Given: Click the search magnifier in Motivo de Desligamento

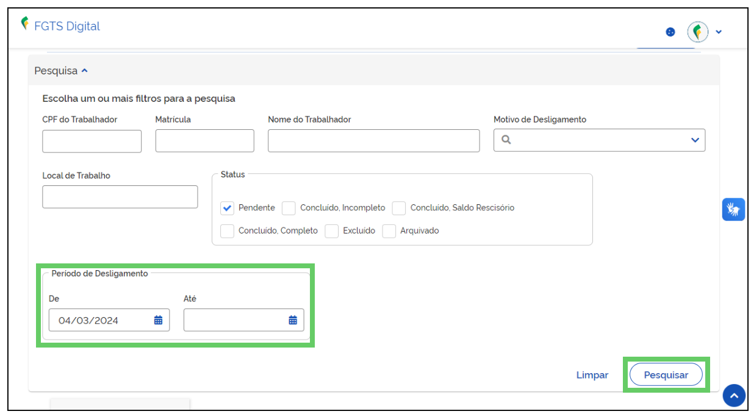Looking at the screenshot, I should click(x=506, y=140).
